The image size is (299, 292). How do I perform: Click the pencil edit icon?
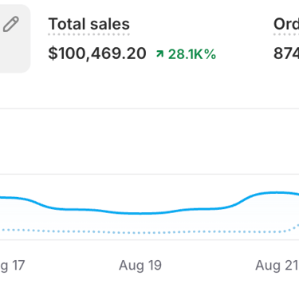[11, 24]
